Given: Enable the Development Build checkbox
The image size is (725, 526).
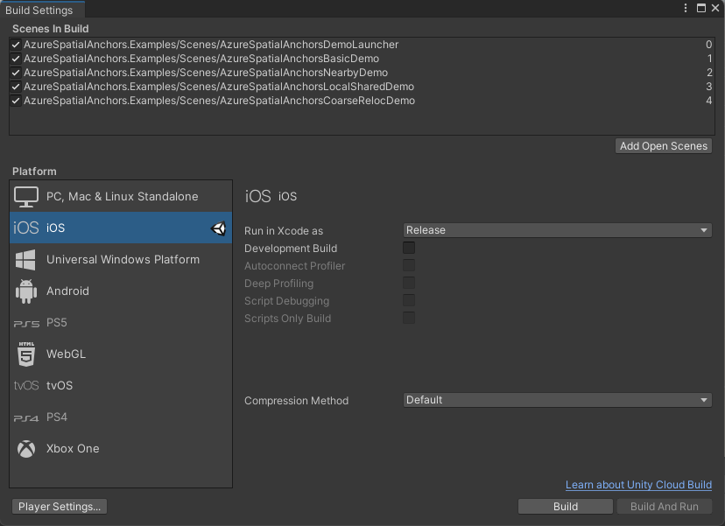Looking at the screenshot, I should coord(408,248).
